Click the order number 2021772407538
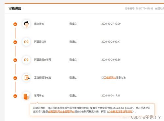164x121 pixels. pyautogui.click(x=144, y=9)
